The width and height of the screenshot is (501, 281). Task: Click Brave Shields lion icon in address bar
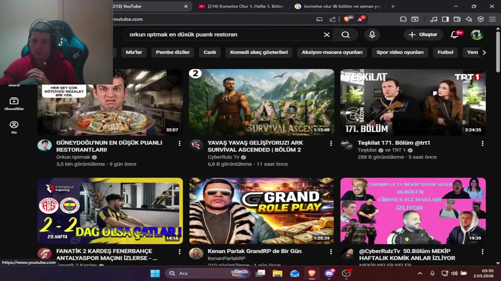click(x=347, y=19)
